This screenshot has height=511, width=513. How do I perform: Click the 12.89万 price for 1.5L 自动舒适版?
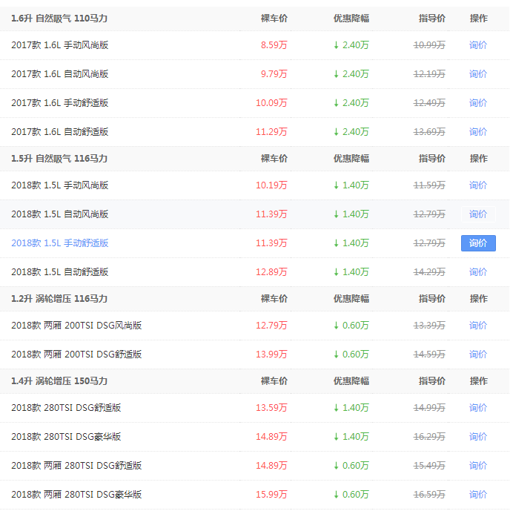click(x=271, y=272)
